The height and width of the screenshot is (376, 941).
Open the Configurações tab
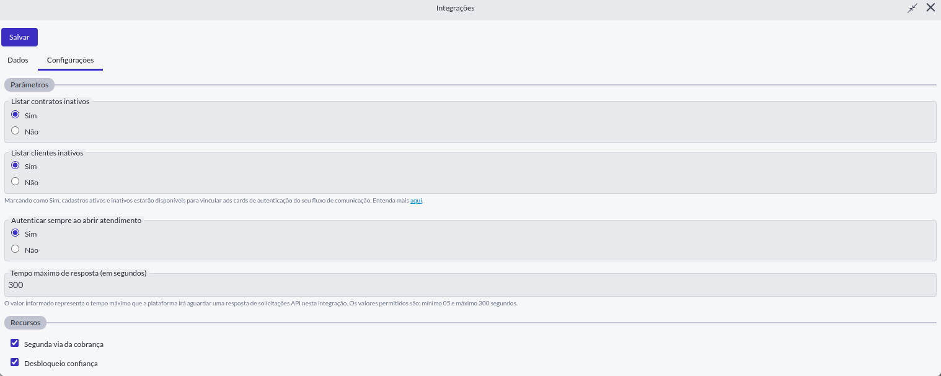coord(70,60)
